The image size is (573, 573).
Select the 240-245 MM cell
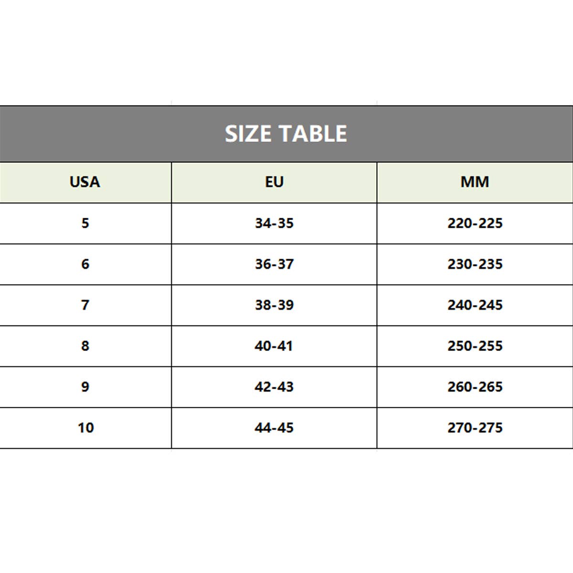tap(475, 305)
